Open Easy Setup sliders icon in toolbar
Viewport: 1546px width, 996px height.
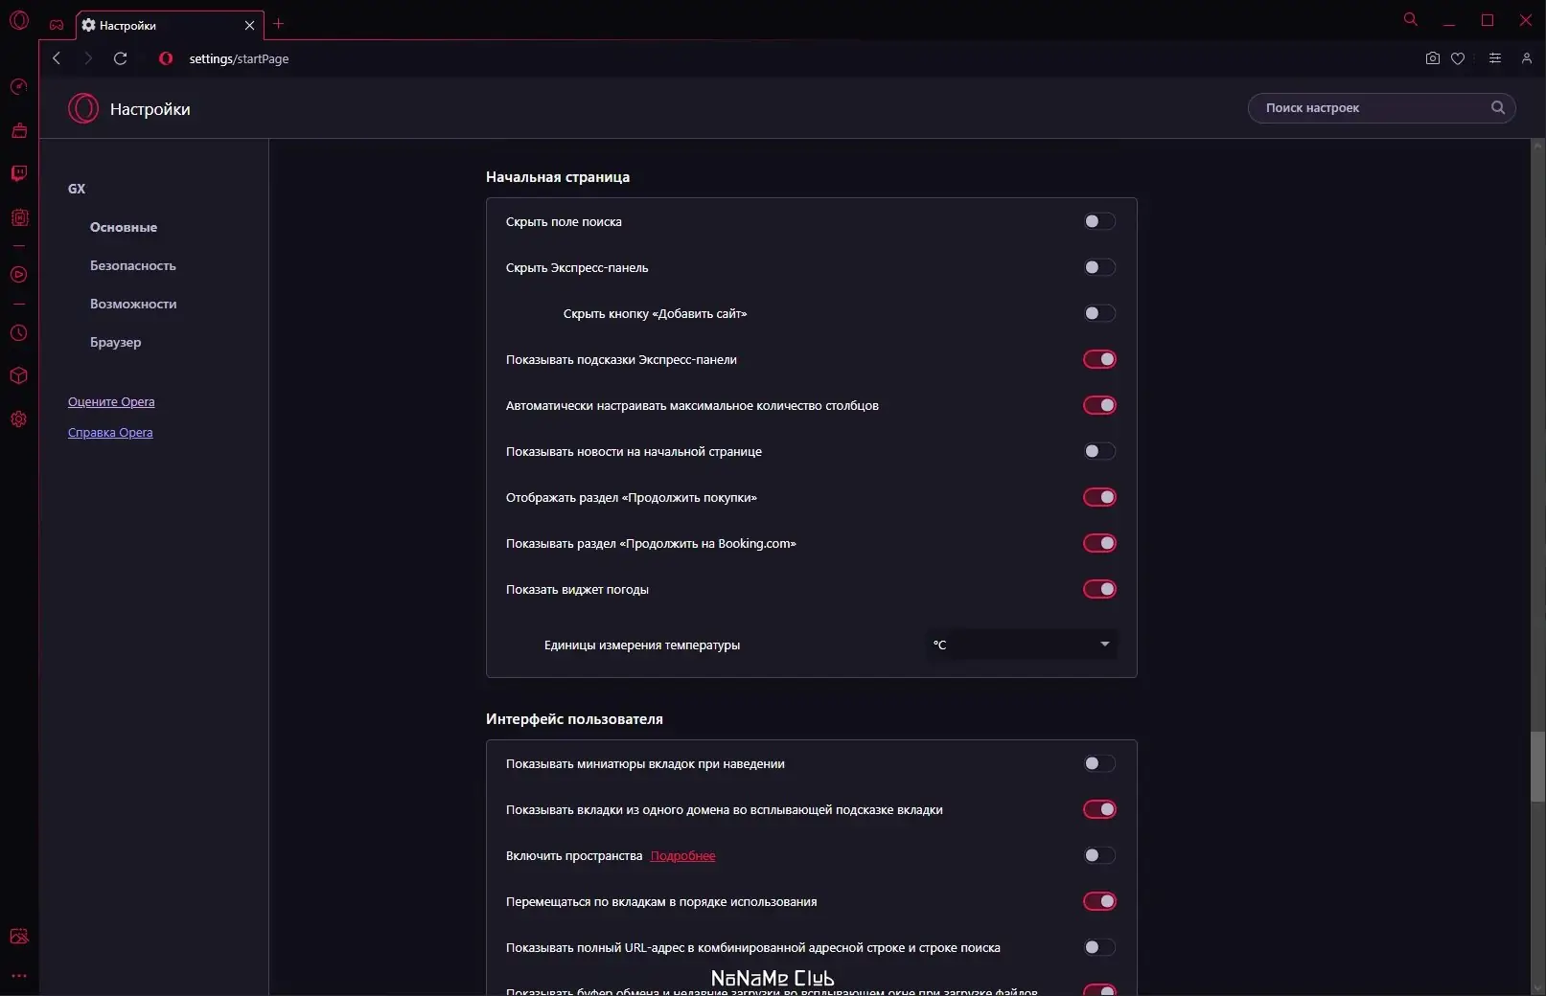pyautogui.click(x=1494, y=58)
